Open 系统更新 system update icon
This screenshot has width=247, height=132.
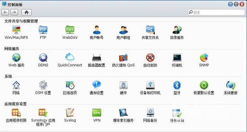click(x=230, y=85)
